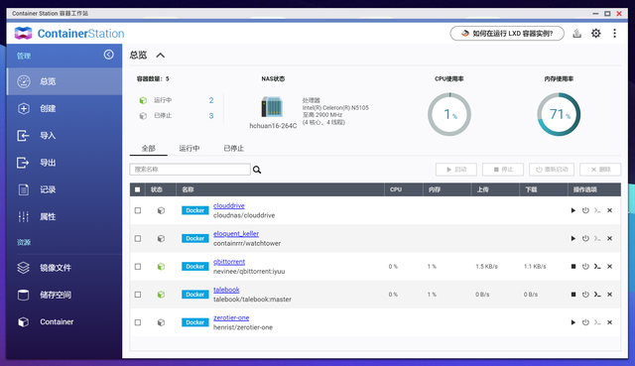The width and height of the screenshot is (635, 366).
Task: Click the 重新启动 restart button
Action: tap(552, 170)
